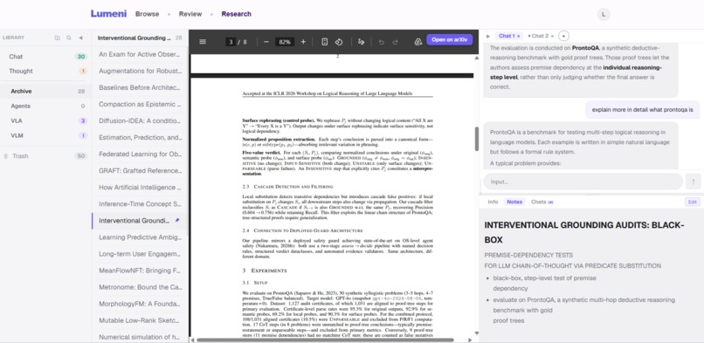
Task: Close the Chat 2 tab
Action: pos(552,36)
